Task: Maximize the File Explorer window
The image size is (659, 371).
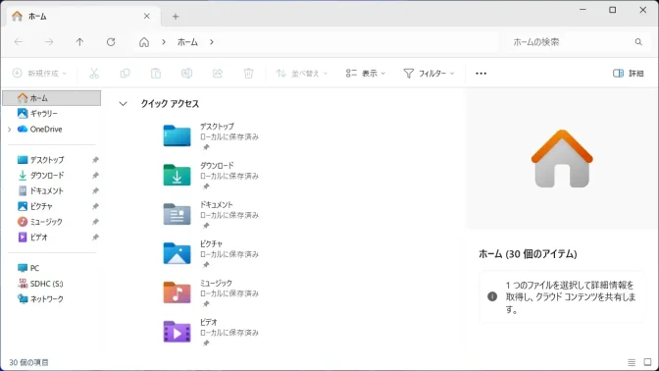Action: click(x=613, y=10)
